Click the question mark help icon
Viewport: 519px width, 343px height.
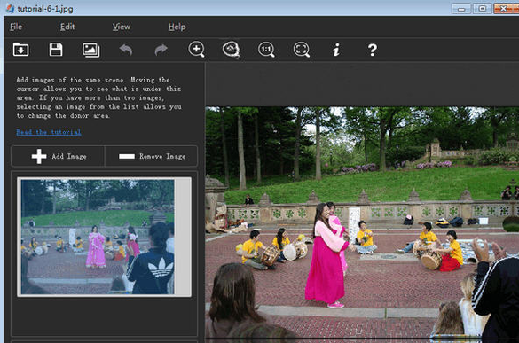click(373, 50)
